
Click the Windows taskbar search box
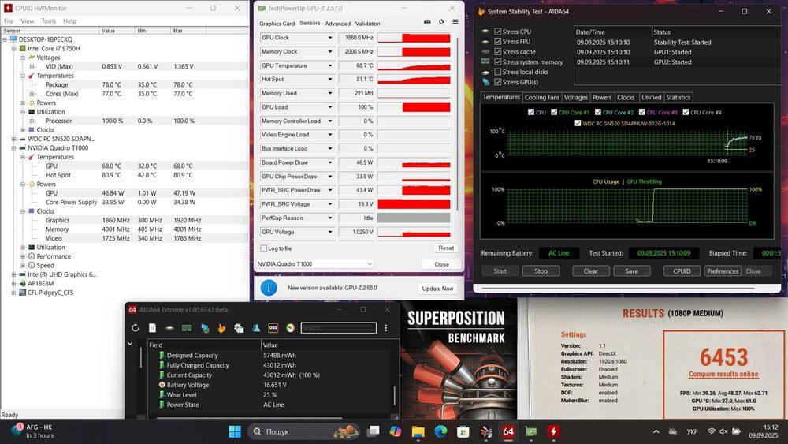coord(303,431)
